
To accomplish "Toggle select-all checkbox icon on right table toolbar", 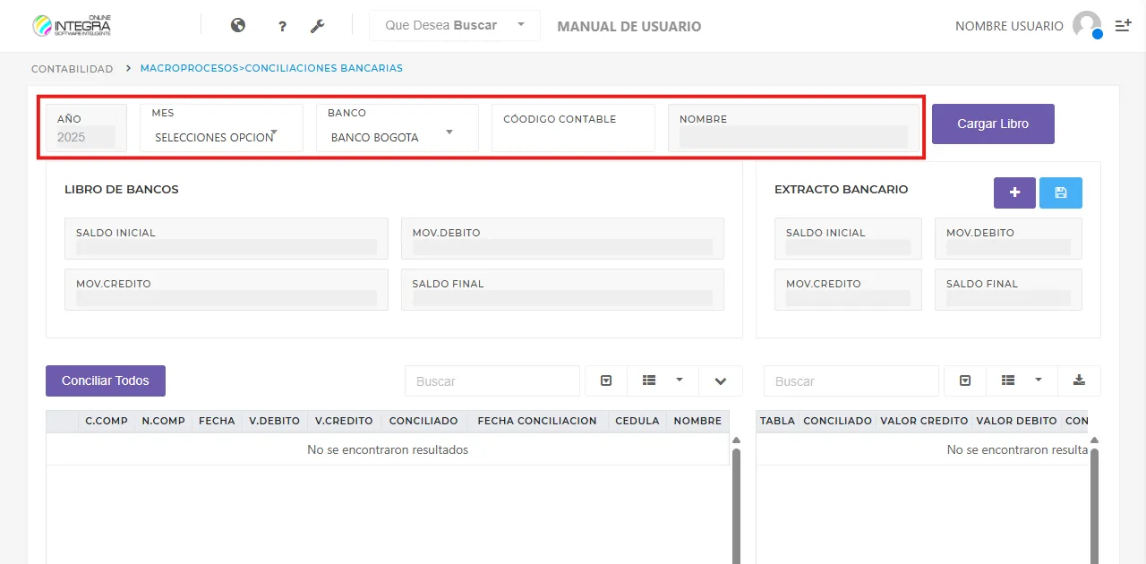I will click(964, 380).
